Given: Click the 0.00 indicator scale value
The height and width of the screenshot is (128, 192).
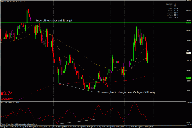Looking at the screenshot, I should (188, 122).
